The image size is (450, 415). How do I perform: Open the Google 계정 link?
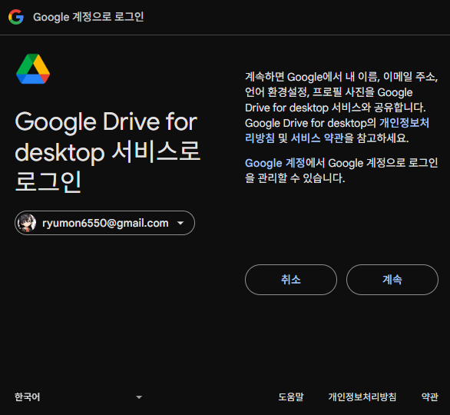point(275,163)
